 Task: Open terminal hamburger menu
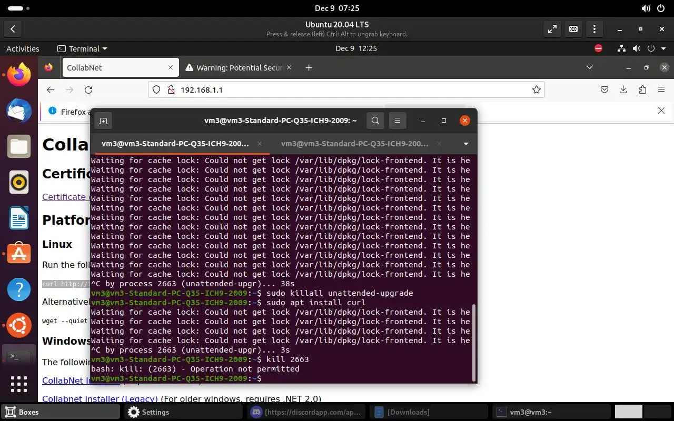398,121
